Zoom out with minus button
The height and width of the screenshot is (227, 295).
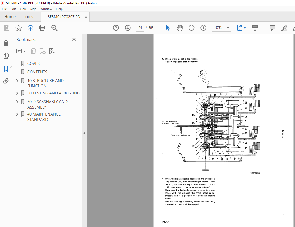pyautogui.click(x=191, y=28)
